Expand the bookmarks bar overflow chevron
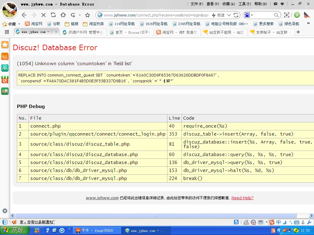 (x=308, y=24)
